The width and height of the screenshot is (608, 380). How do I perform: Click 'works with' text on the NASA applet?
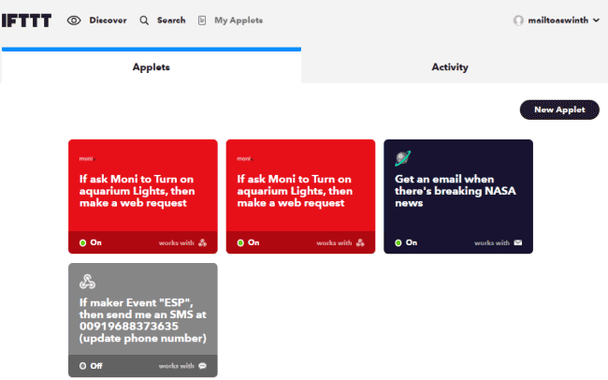(492, 242)
